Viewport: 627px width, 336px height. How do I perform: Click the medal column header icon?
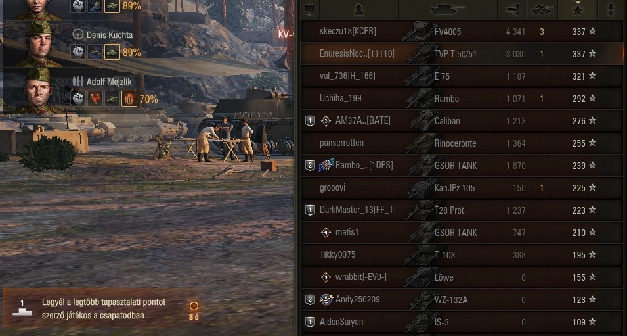click(611, 10)
